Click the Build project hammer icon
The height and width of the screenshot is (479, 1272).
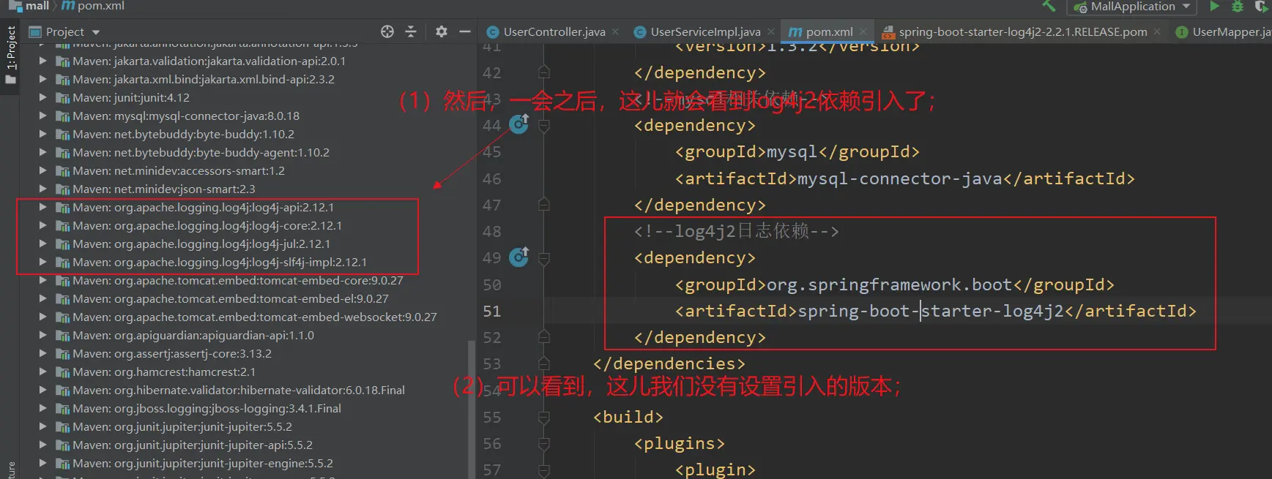(1049, 6)
